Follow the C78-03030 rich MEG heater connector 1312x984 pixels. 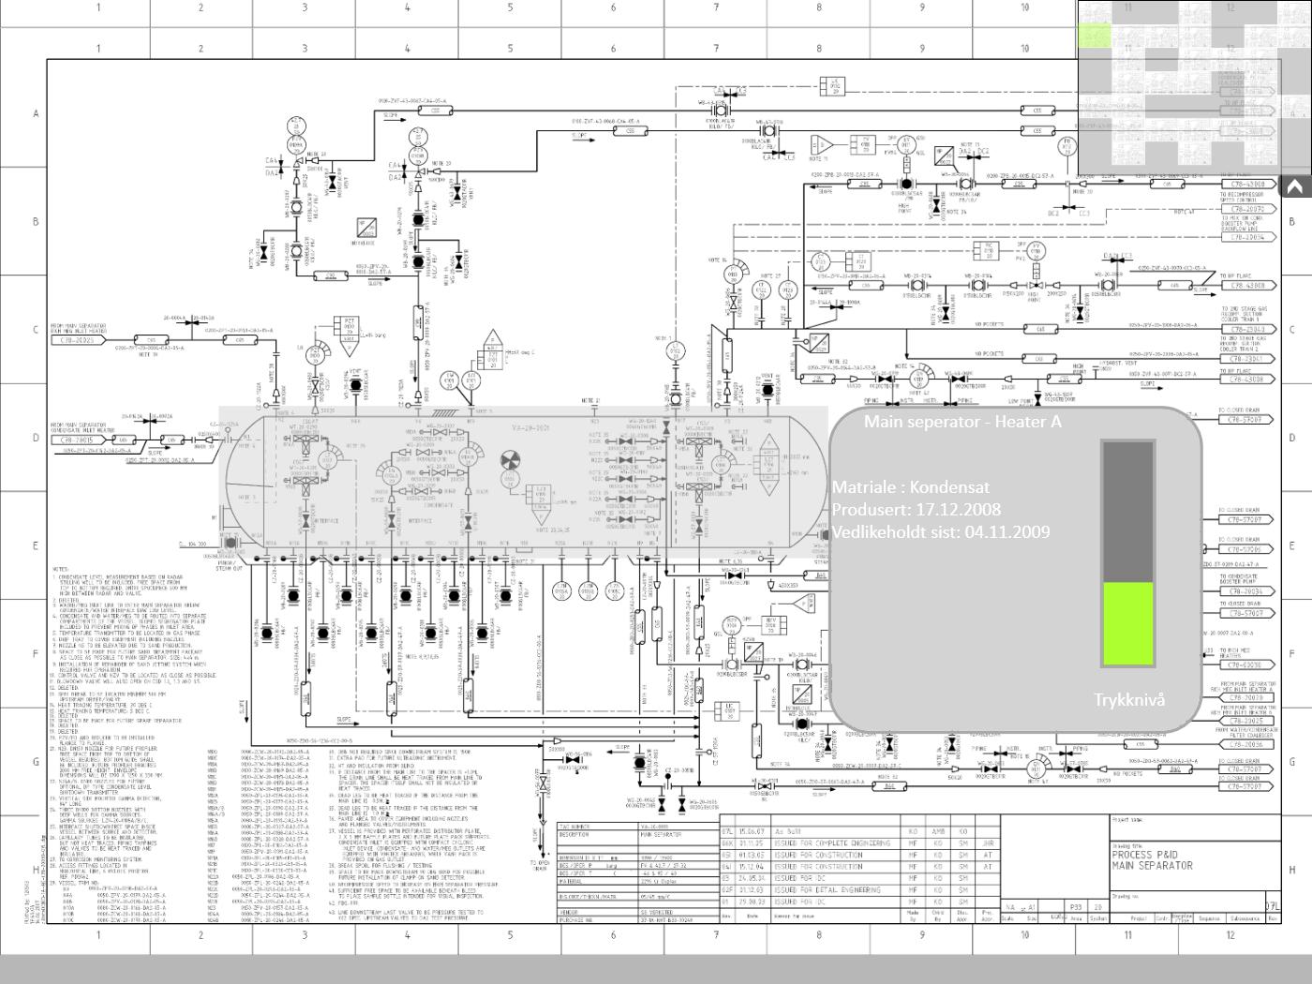pyautogui.click(x=1247, y=664)
